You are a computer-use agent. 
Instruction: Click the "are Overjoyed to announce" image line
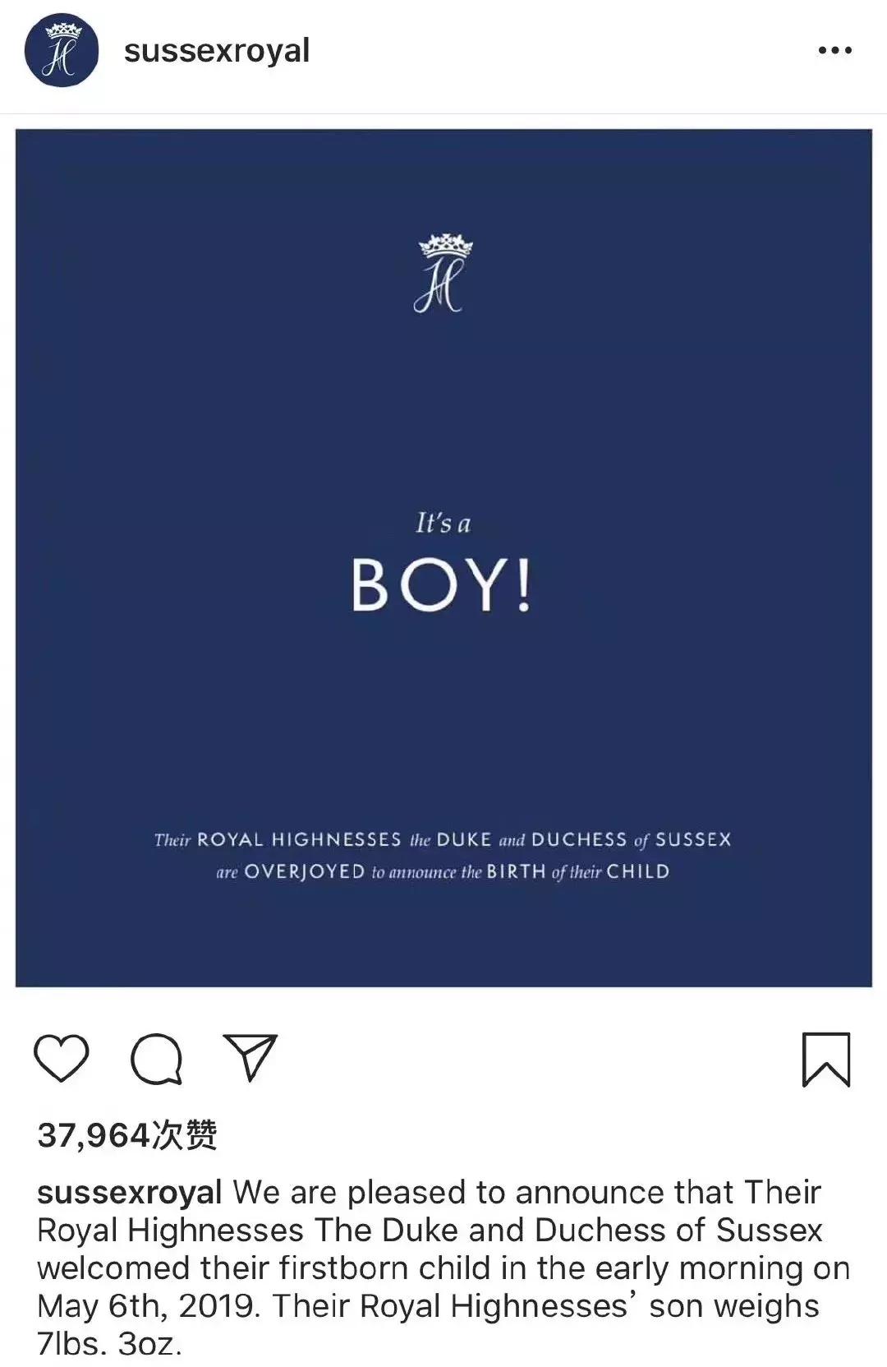pyautogui.click(x=443, y=872)
